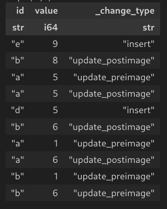Select "update_postimage" in the "b" row with value 6

coord(111,127)
